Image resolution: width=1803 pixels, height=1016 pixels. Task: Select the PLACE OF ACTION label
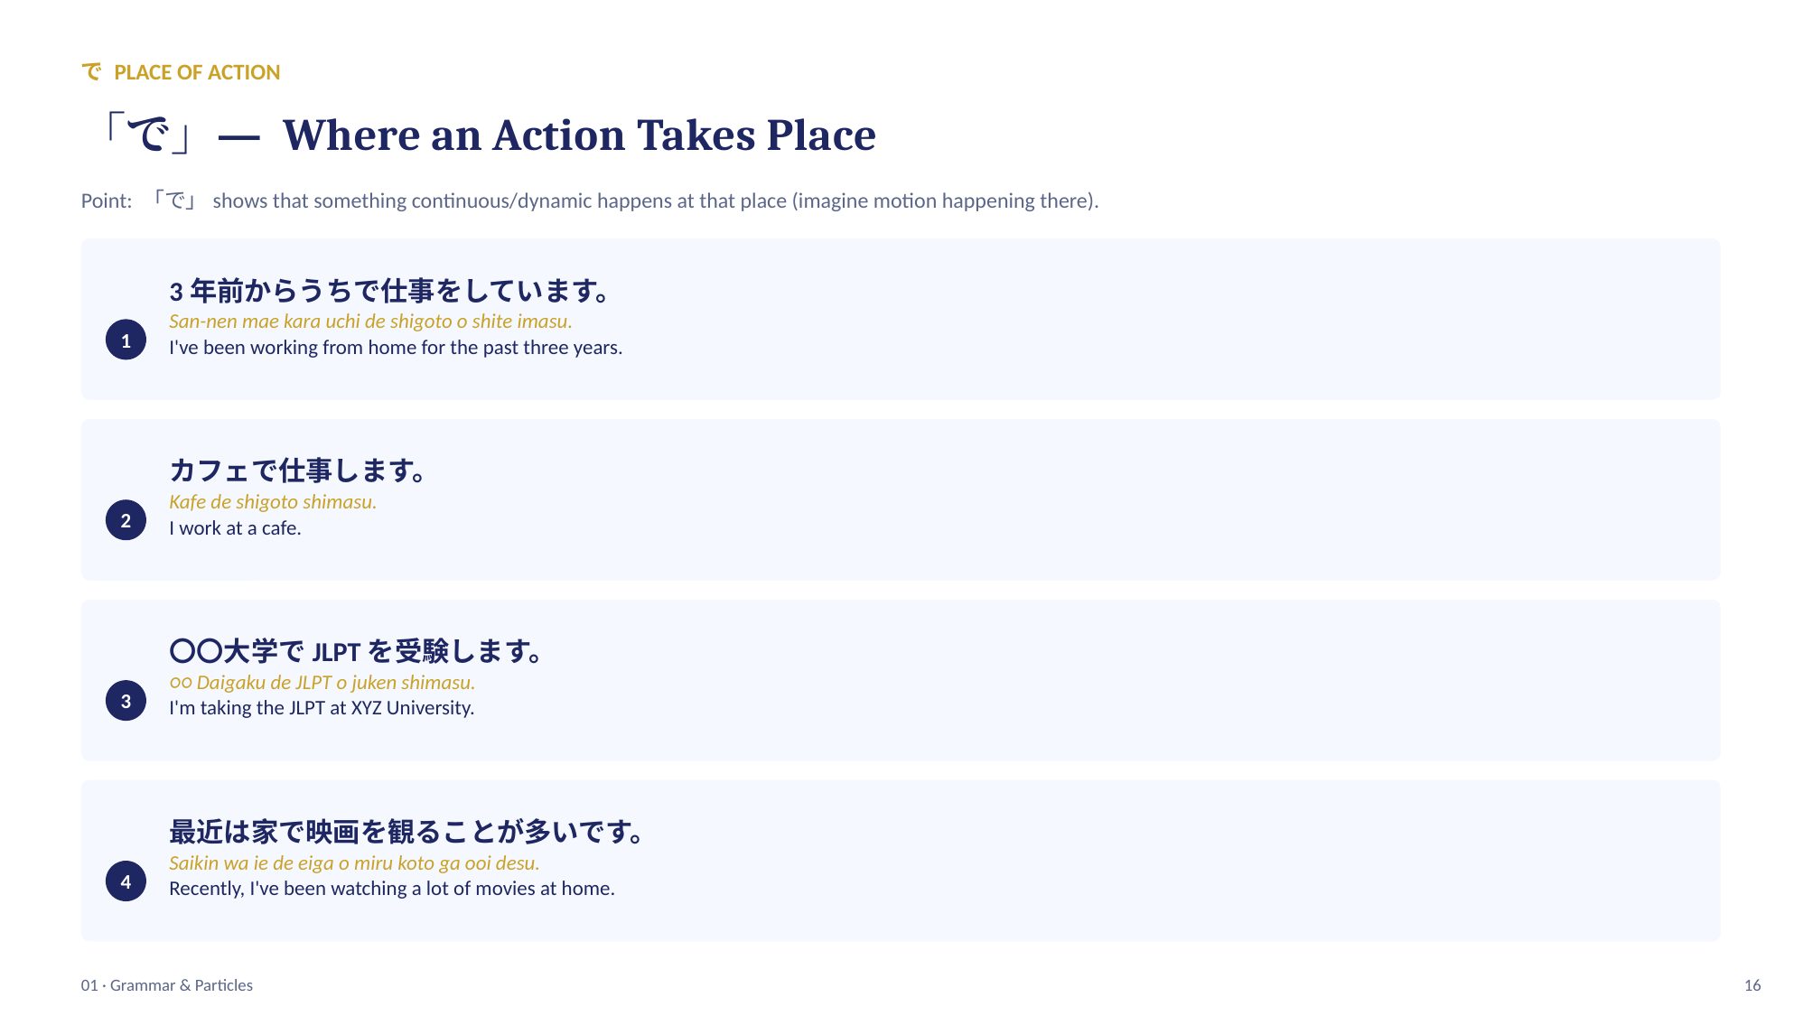tap(197, 72)
